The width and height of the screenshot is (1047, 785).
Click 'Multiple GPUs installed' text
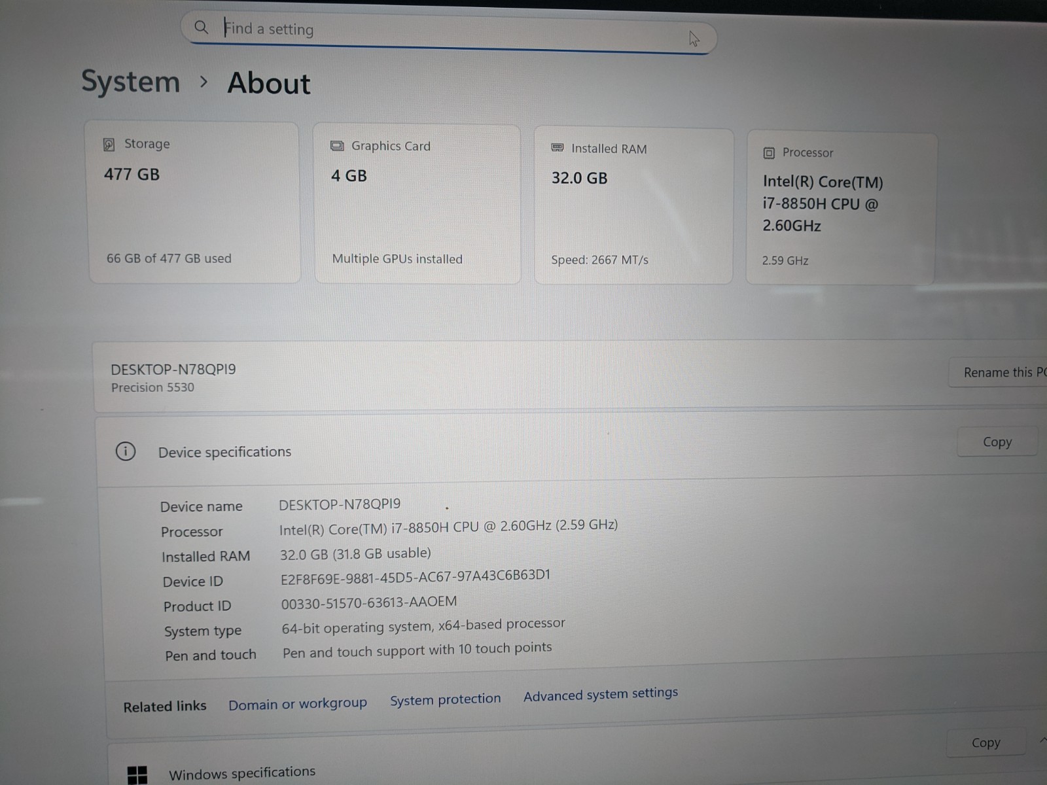pyautogui.click(x=397, y=259)
